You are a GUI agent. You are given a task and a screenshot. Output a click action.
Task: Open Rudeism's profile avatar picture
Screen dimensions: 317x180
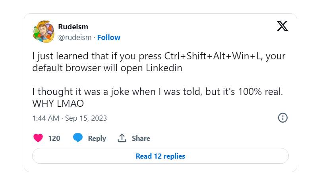pyautogui.click(x=43, y=32)
